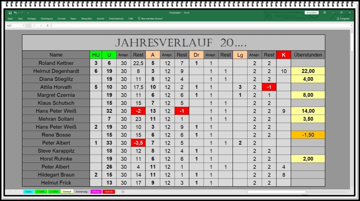Click the Anmelden sign-in button

[311, 13]
